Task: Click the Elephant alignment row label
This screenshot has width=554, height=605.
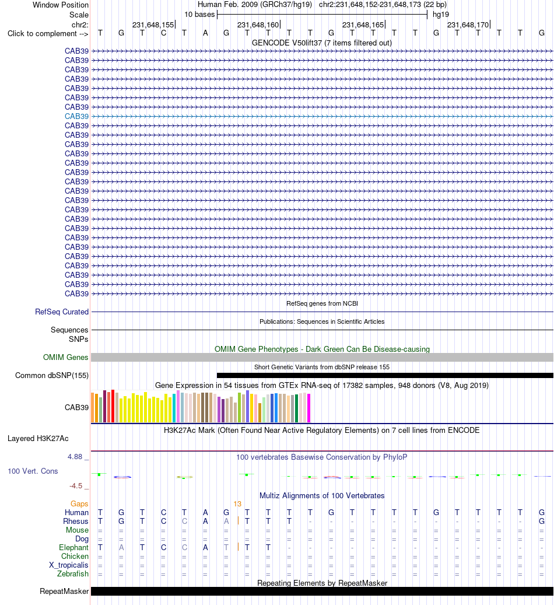Action: pyautogui.click(x=73, y=547)
